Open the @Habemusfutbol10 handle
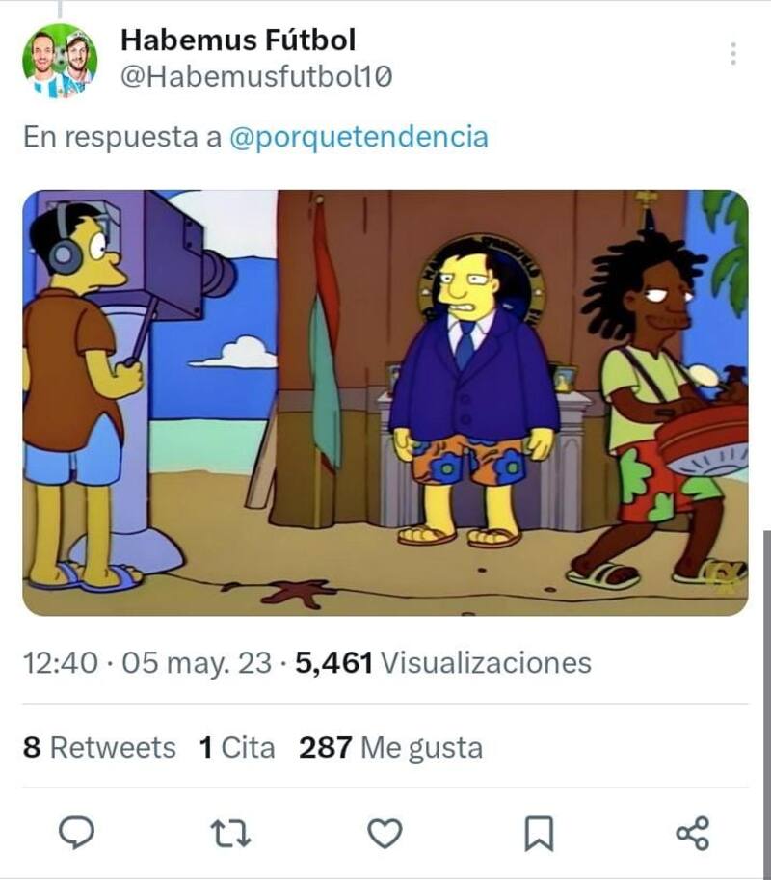This screenshot has height=880, width=771. click(256, 76)
